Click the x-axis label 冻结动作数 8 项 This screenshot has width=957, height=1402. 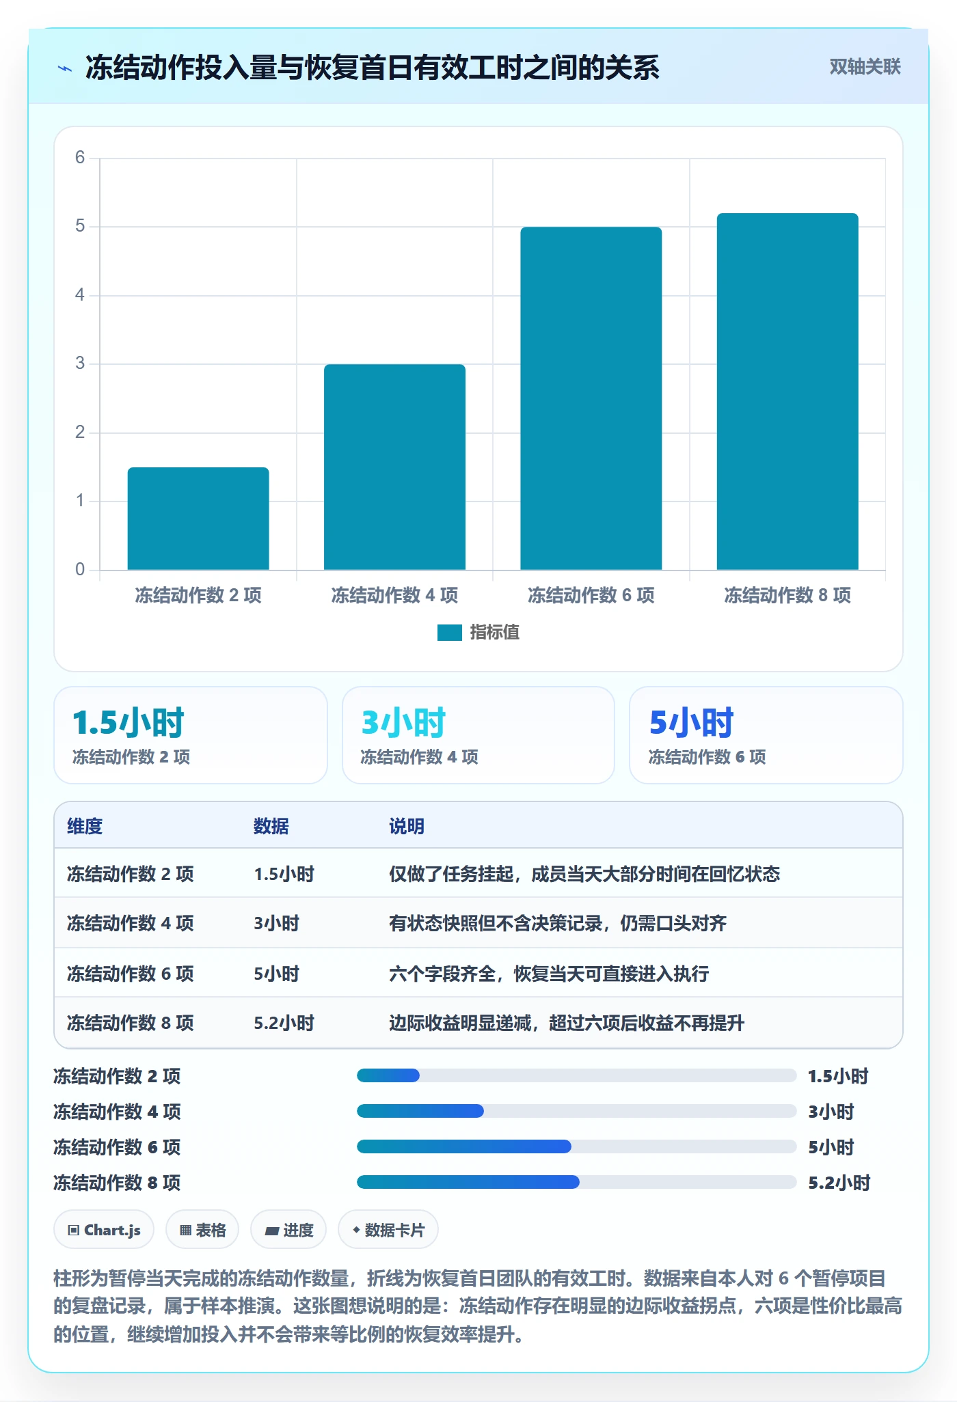(787, 595)
